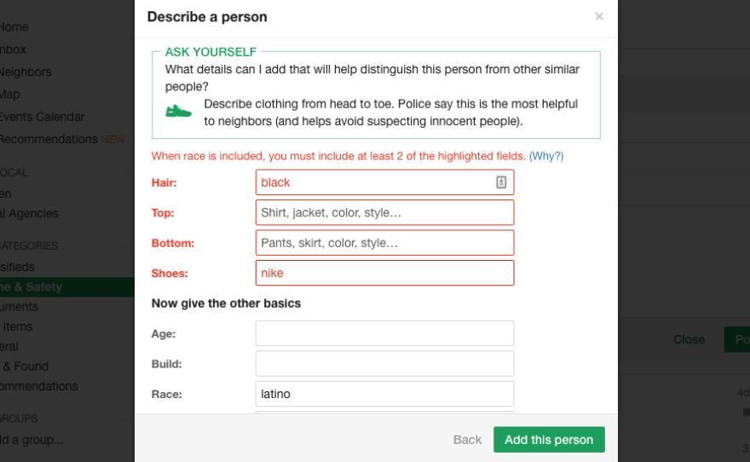This screenshot has height=462, width=750.
Task: Click the Shoes field containing nike
Action: [x=384, y=273]
